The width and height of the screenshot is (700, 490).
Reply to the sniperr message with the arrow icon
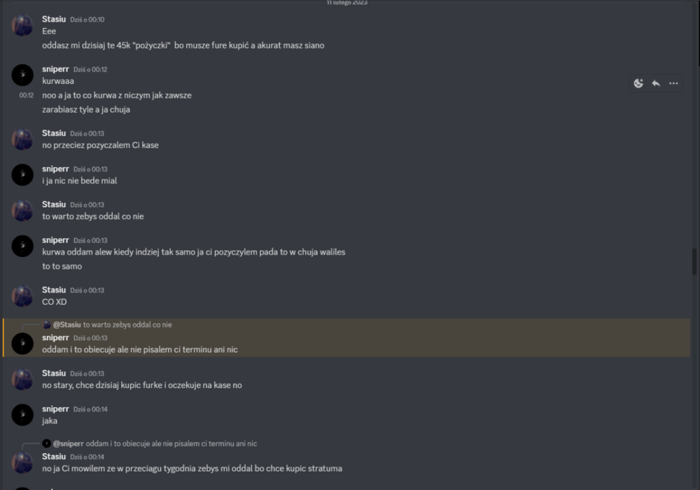pyautogui.click(x=656, y=83)
